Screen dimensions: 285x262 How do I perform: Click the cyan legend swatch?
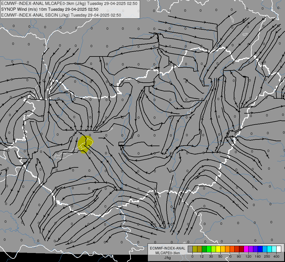269,249
